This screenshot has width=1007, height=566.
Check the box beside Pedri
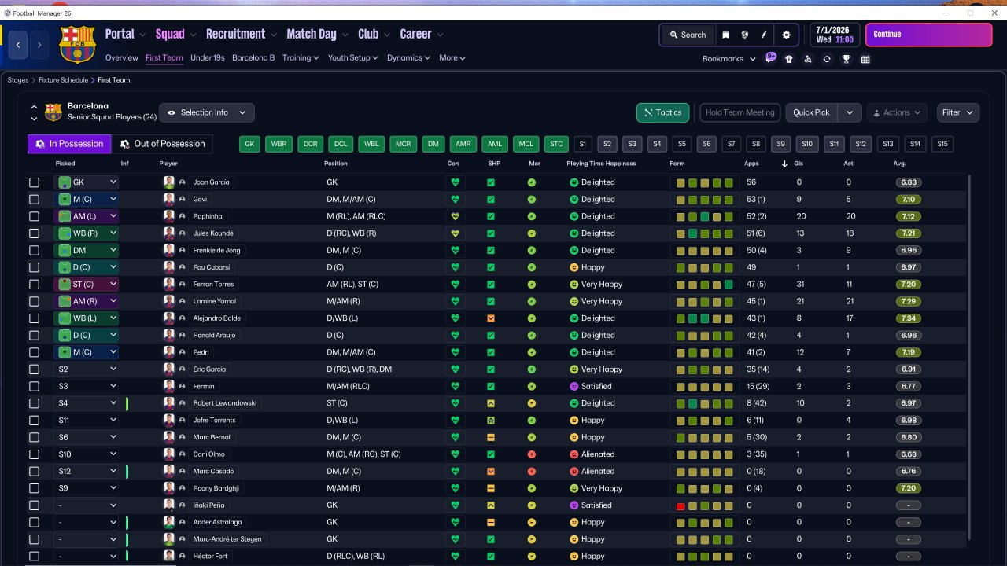(x=34, y=352)
